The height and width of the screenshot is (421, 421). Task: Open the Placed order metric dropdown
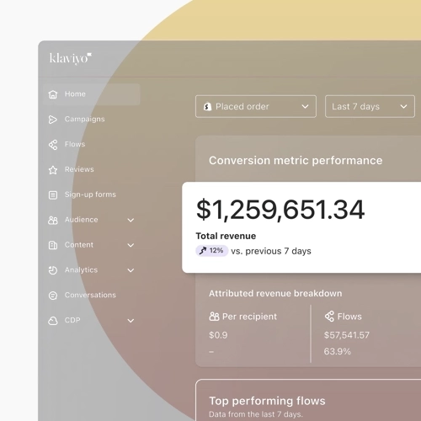256,106
